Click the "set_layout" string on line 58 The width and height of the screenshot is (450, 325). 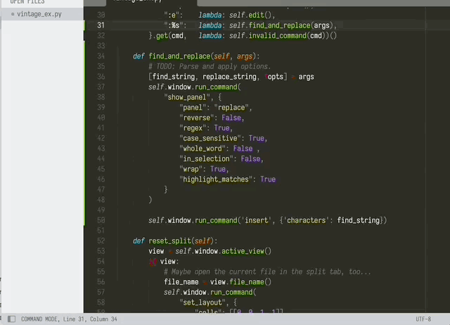[202, 302]
